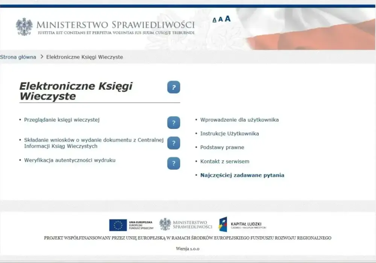Click the footer Ministerstwo Sprawiedliwości logo
This screenshot has width=376, height=263.
pos(186,224)
